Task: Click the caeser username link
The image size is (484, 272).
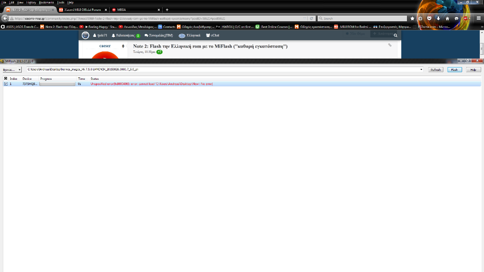Action: [x=105, y=46]
